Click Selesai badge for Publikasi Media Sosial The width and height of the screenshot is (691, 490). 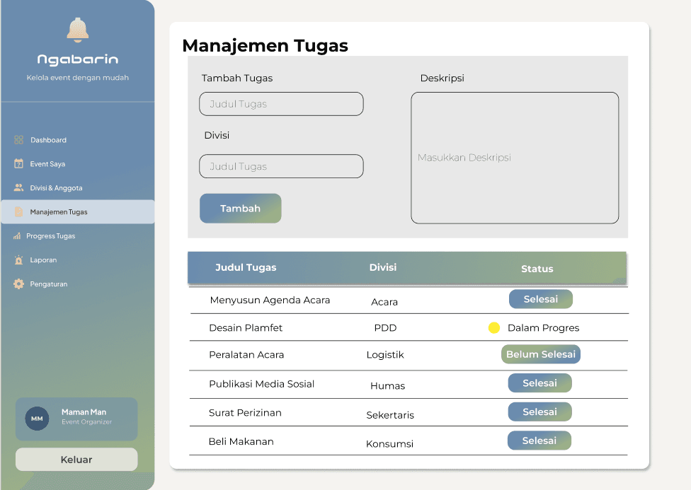pyautogui.click(x=539, y=383)
